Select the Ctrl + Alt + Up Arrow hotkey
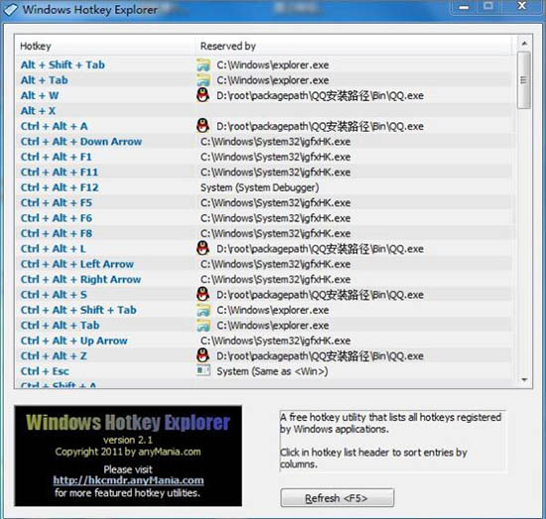Screen dimensions: 546x519 (x=73, y=340)
